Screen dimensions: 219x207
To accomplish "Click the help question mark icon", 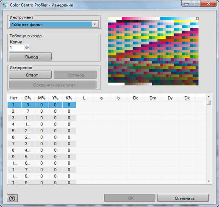I will coord(12,198).
